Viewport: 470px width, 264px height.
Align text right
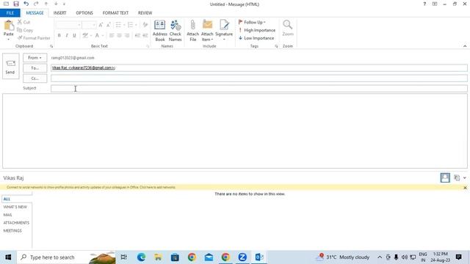[x=127, y=35]
